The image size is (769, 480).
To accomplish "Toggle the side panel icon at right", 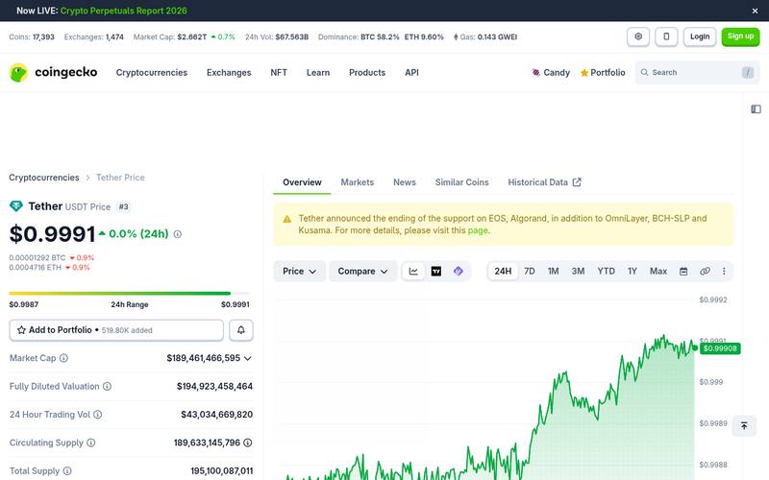I will 756,109.
